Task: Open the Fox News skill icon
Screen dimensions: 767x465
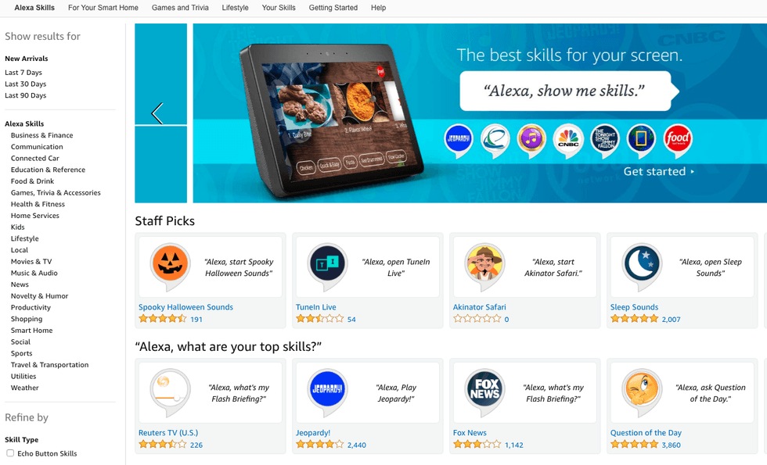Action: pyautogui.click(x=484, y=391)
